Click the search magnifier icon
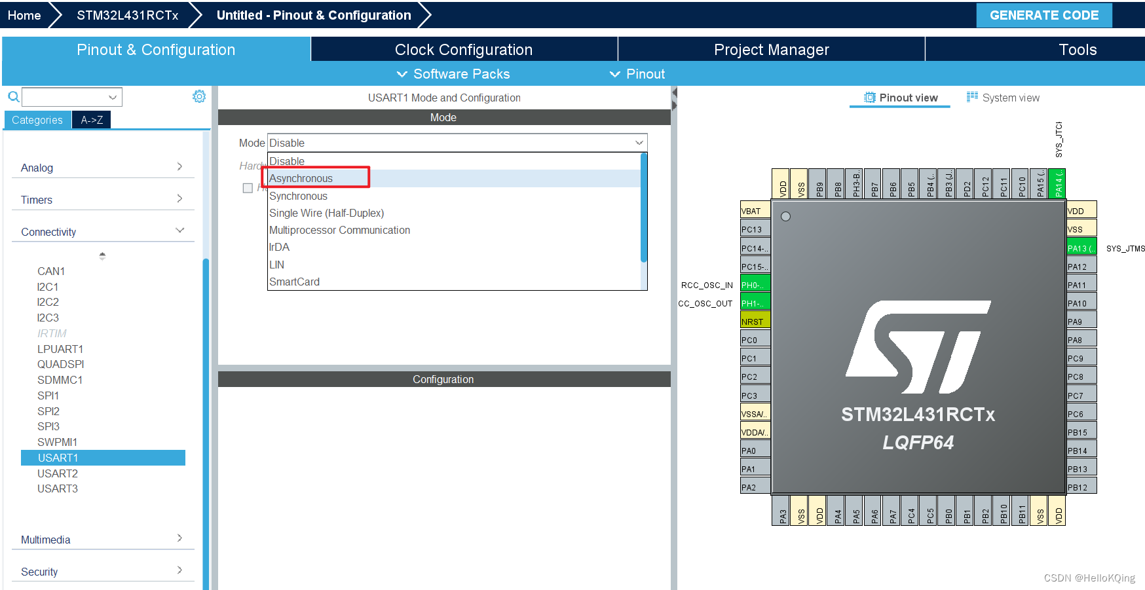The width and height of the screenshot is (1145, 590). (x=13, y=97)
